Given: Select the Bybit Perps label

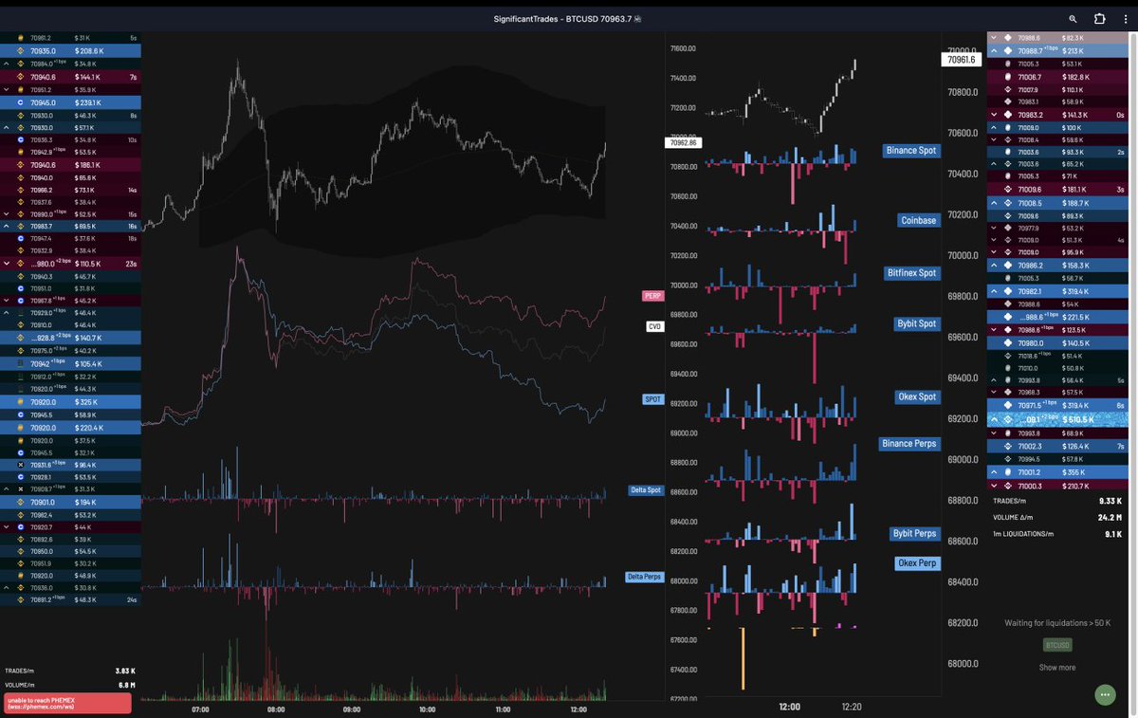Looking at the screenshot, I should point(914,534).
